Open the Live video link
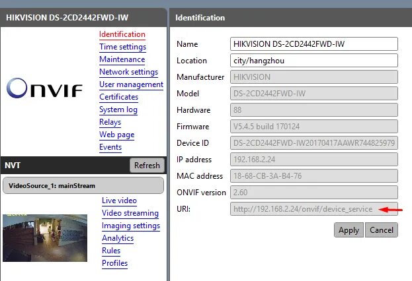 [119, 201]
